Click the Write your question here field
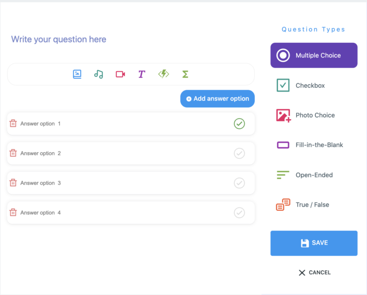 coord(59,40)
